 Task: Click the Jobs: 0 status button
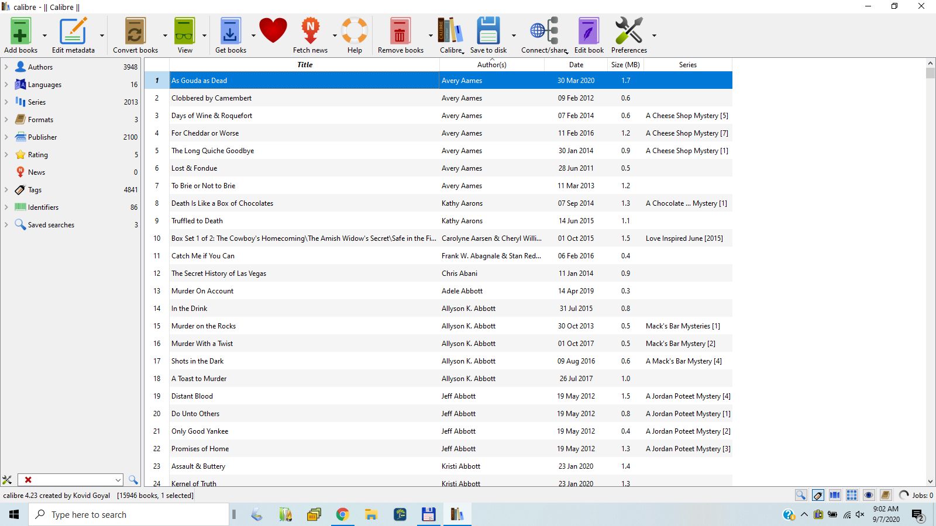click(916, 495)
